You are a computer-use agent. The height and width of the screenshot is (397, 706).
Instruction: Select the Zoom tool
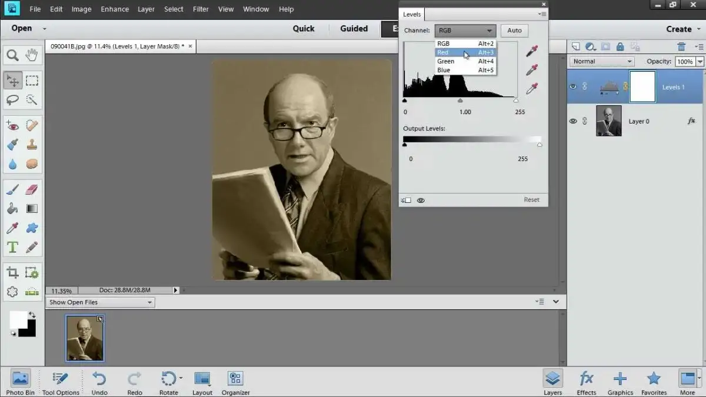click(12, 55)
